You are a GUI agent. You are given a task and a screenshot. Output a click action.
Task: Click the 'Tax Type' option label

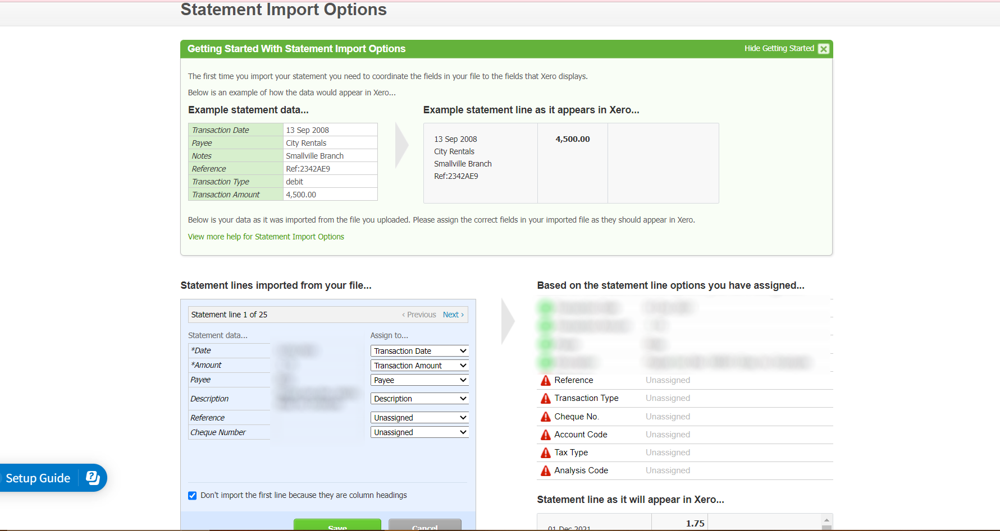pos(571,452)
